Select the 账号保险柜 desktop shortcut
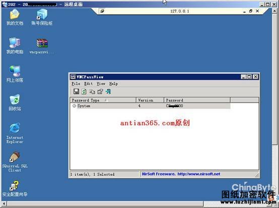The height and width of the screenshot is (208, 279). pos(42,17)
